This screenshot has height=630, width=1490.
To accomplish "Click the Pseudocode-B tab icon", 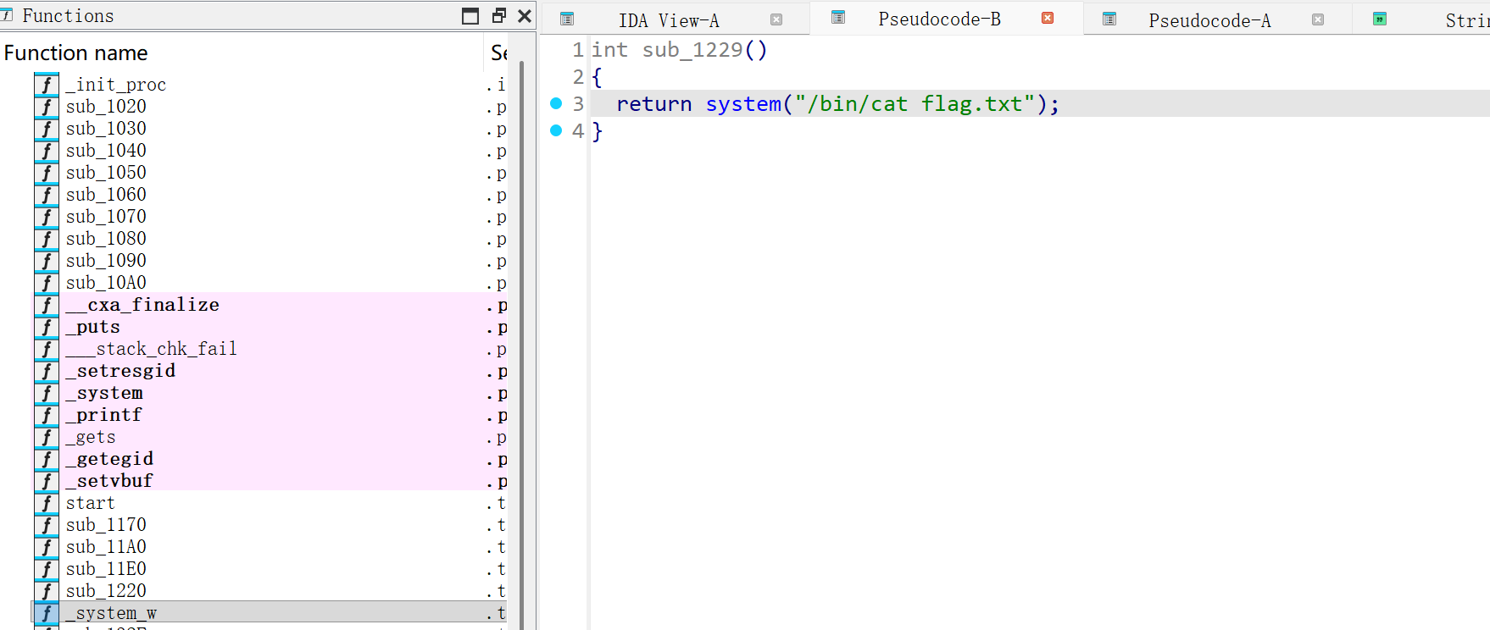I will pos(838,17).
